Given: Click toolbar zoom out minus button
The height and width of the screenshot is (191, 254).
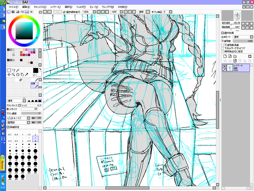Looking at the screenshot, I should [x=99, y=12].
